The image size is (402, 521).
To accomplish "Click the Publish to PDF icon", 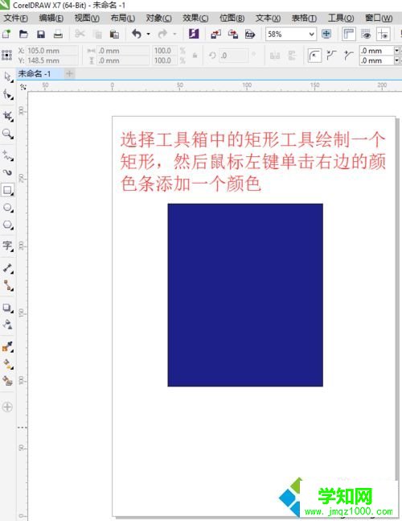I will click(x=250, y=34).
